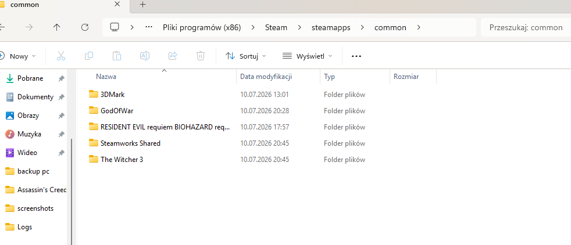The height and width of the screenshot is (245, 571).
Task: Open Assassin's Creed sidebar folder
Action: 42,190
